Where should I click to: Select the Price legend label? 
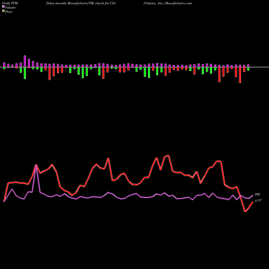click(x=9, y=12)
